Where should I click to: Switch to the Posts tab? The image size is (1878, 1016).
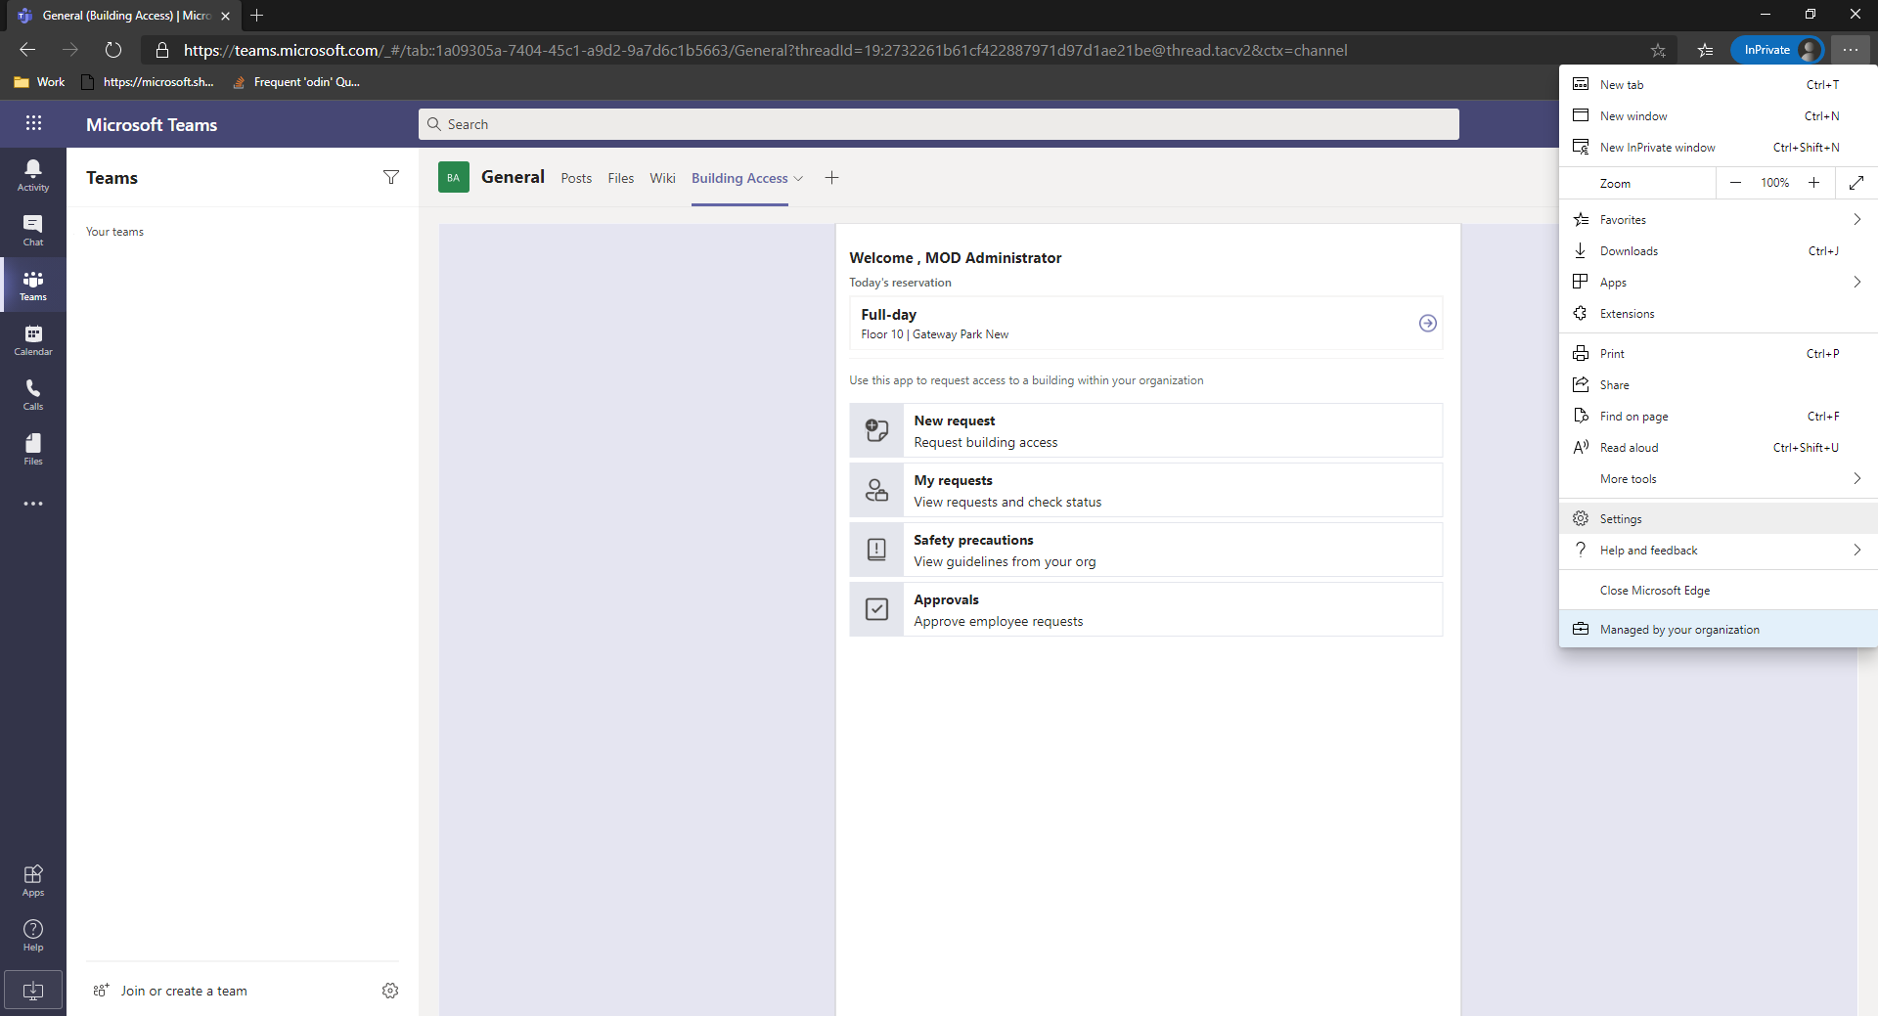click(x=576, y=178)
